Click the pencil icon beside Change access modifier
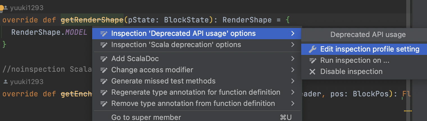The image size is (427, 121). tap(104, 70)
